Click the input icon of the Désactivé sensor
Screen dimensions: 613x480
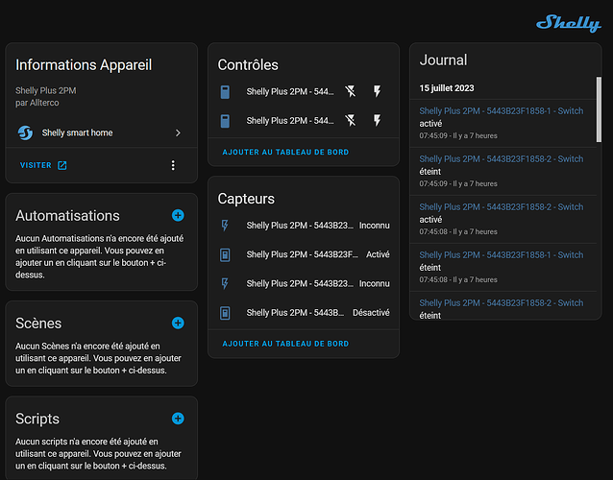[225, 313]
